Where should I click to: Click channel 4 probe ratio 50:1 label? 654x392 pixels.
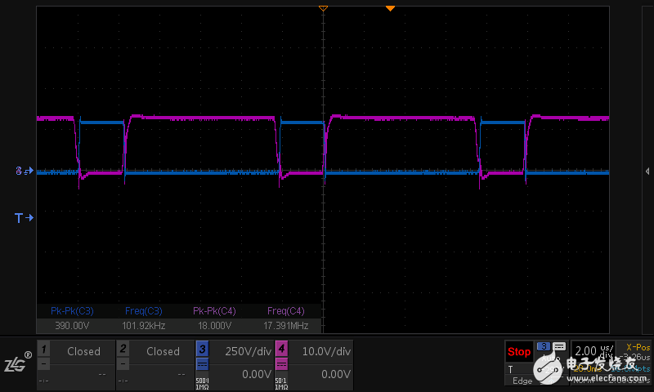pos(280,381)
